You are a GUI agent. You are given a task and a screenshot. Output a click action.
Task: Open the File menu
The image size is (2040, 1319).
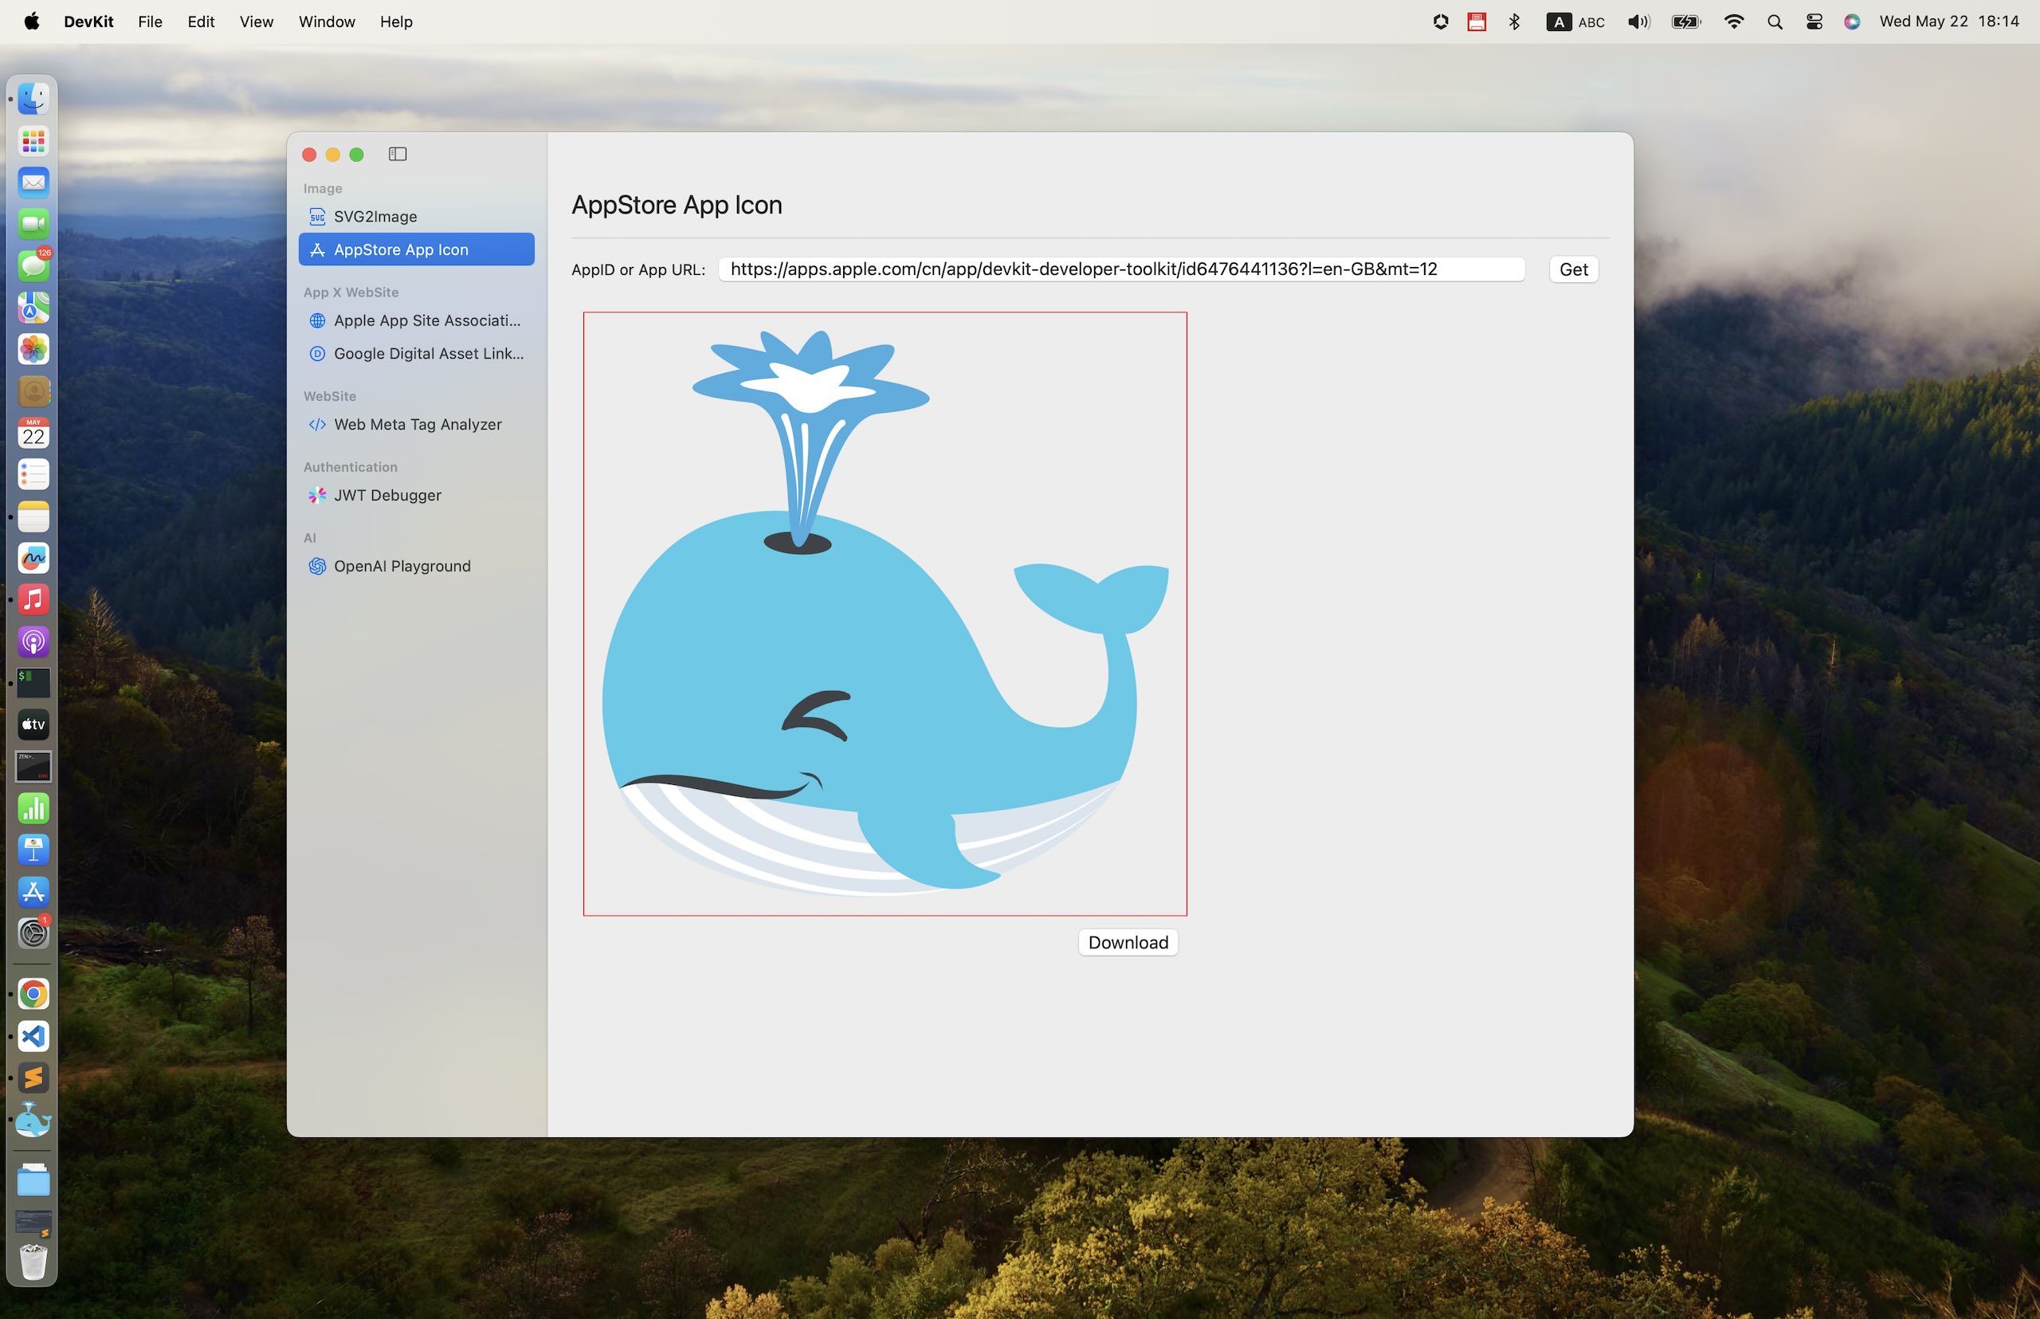[x=150, y=22]
